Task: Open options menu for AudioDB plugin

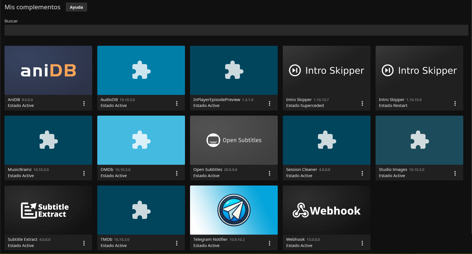Action: (x=177, y=103)
